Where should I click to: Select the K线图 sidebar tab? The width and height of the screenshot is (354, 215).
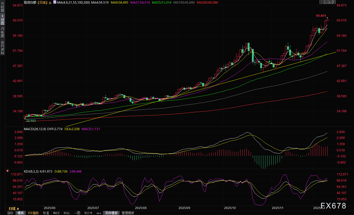point(2,20)
